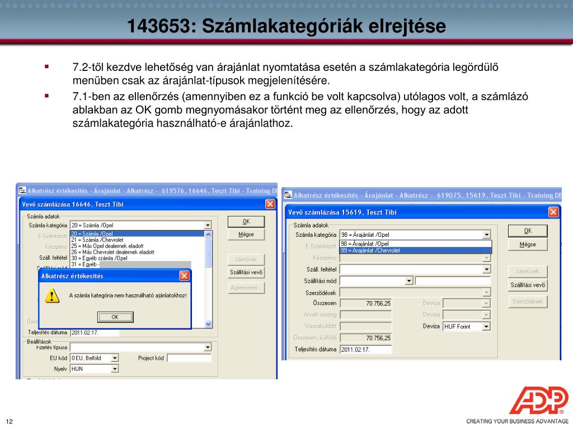Select list entry 98 = Árajánlat /Opel

click(x=416, y=244)
